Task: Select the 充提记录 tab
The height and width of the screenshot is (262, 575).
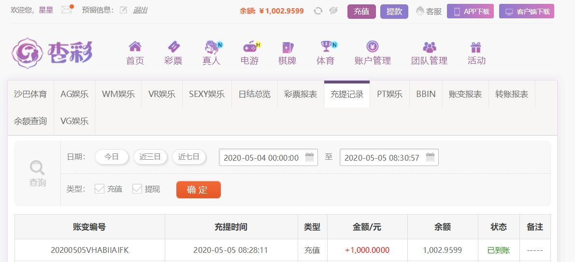Action: coord(347,94)
